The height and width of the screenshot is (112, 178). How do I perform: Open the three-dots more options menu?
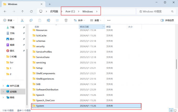(x=109, y=20)
